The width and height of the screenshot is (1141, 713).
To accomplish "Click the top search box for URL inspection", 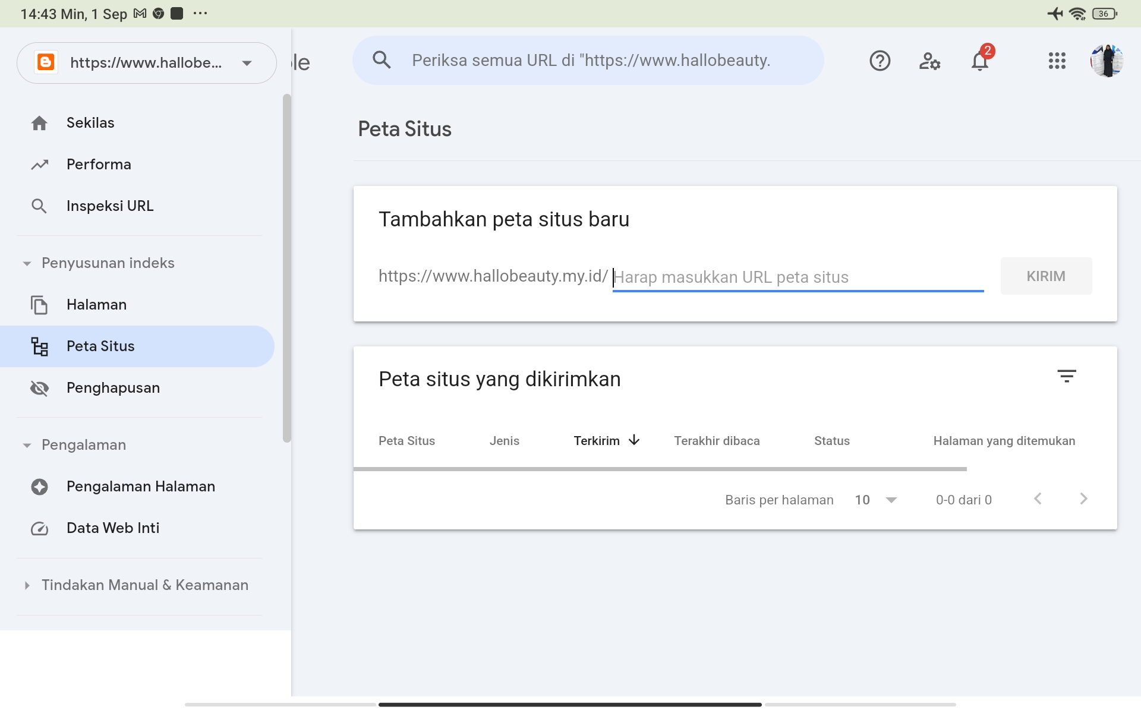I will click(588, 60).
